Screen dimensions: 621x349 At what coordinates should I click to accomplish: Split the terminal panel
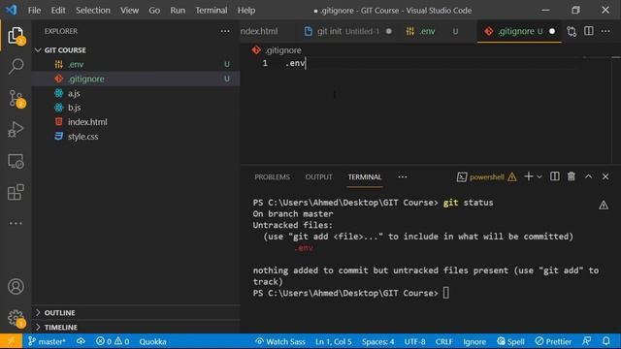pos(554,176)
